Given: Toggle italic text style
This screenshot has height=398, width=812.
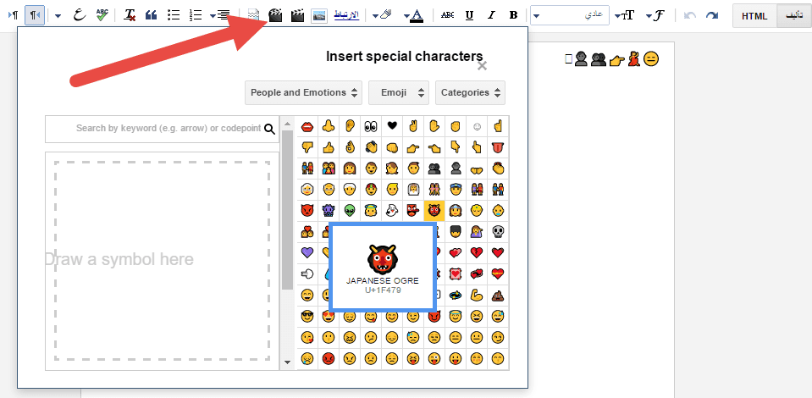Looking at the screenshot, I should (491, 15).
